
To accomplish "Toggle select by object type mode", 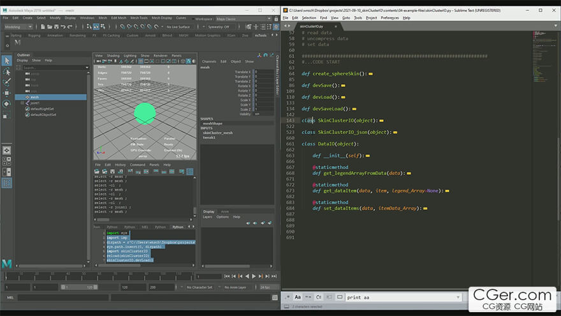I will point(96,27).
